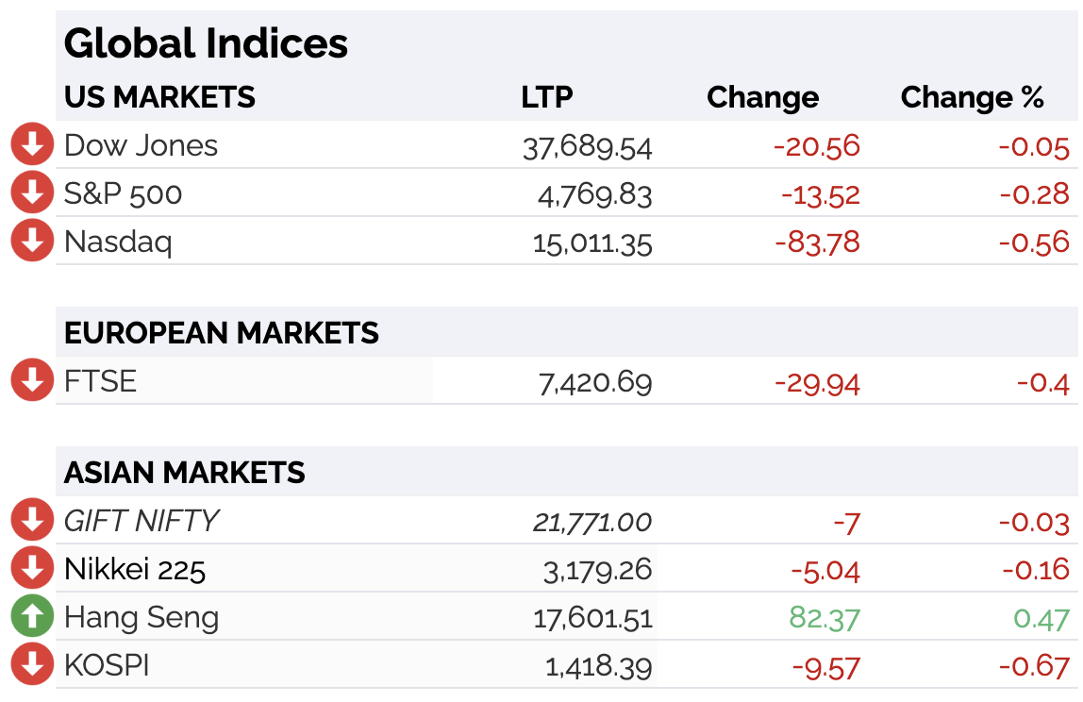Click the US MARKETS section header
The height and width of the screenshot is (702, 1083).
click(x=159, y=97)
